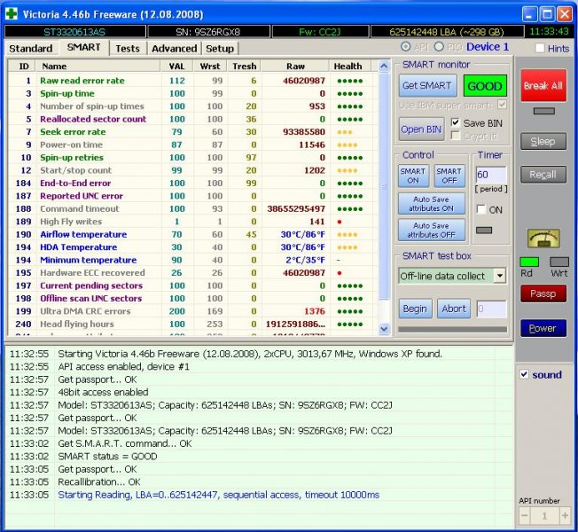This screenshot has width=578, height=532.
Task: Click the green GOOD status indicator
Action: pos(485,87)
